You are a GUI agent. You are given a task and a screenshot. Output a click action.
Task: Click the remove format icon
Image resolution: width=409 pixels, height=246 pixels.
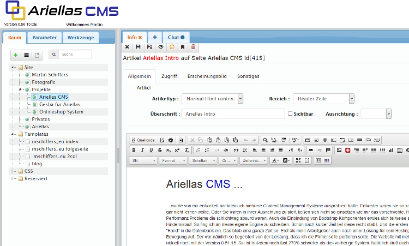point(187,150)
